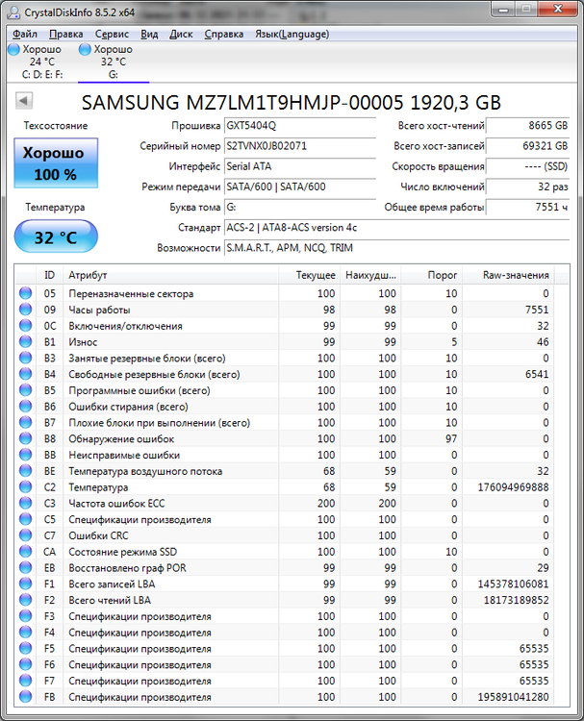This screenshot has height=721, width=584.
Task: Click the ID column header
Action: click(49, 275)
